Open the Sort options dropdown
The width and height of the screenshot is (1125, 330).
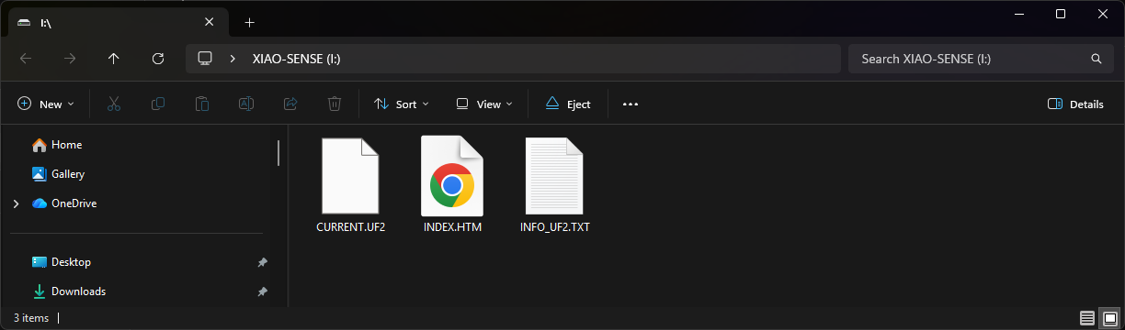(x=402, y=104)
